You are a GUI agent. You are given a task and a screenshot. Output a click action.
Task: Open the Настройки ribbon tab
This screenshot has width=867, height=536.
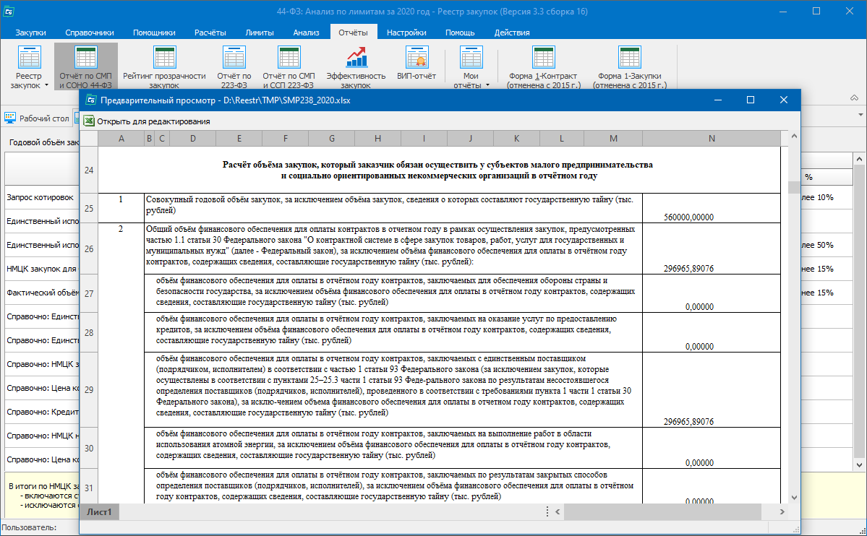(406, 33)
